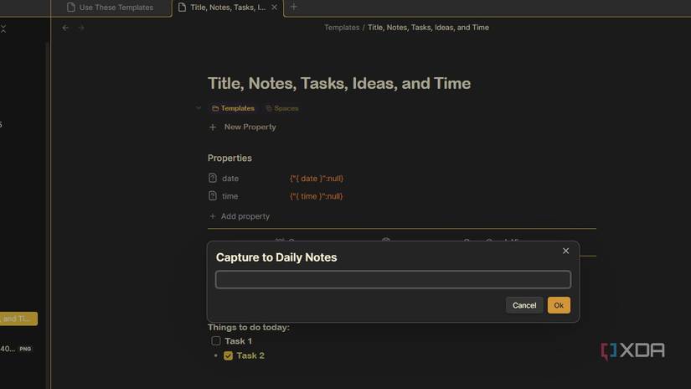This screenshot has width=691, height=389.
Task: Check the Task 1 checkbox
Action: point(216,341)
